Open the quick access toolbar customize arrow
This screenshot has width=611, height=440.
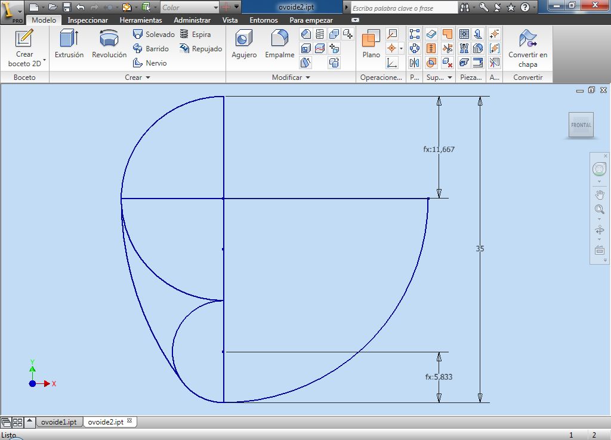pyautogui.click(x=236, y=7)
